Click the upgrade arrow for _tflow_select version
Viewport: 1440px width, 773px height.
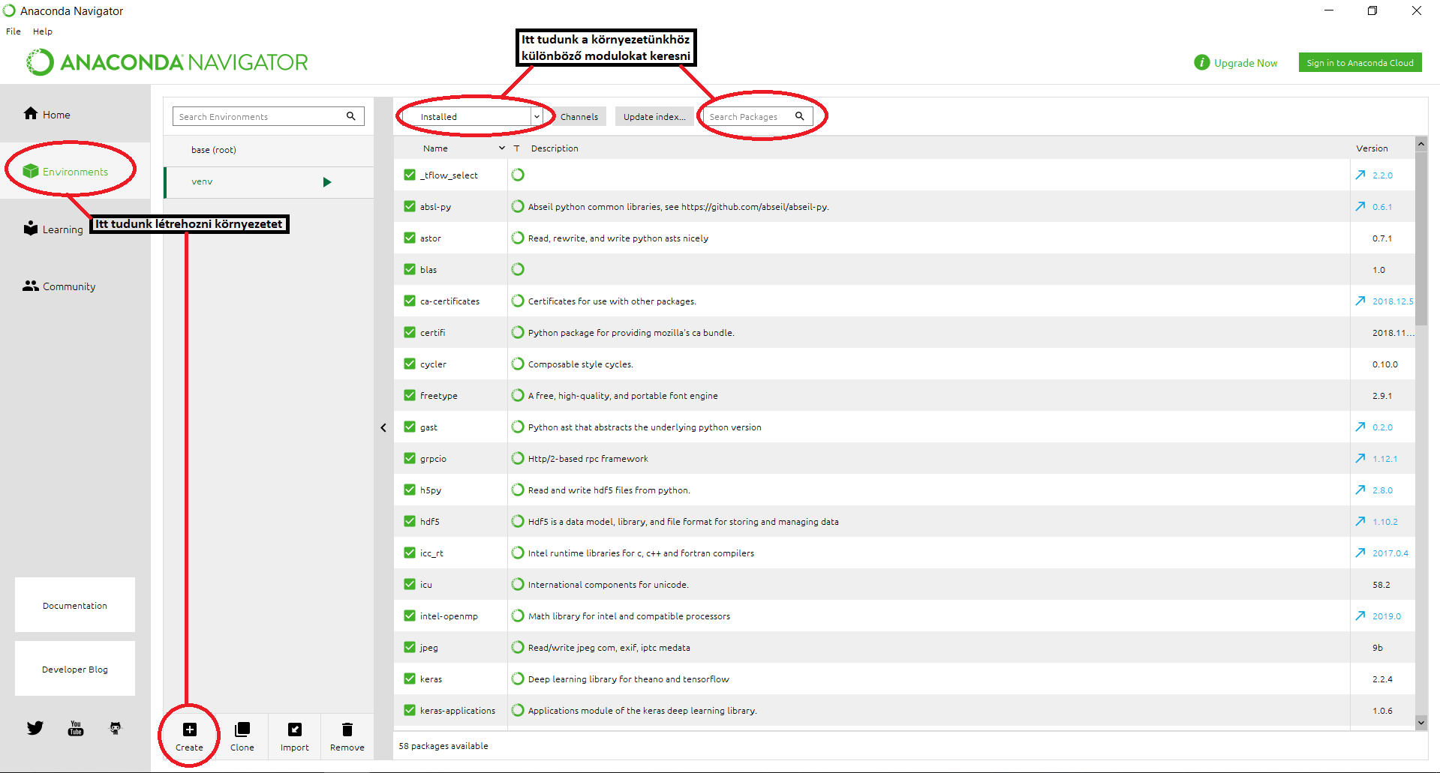tap(1360, 175)
